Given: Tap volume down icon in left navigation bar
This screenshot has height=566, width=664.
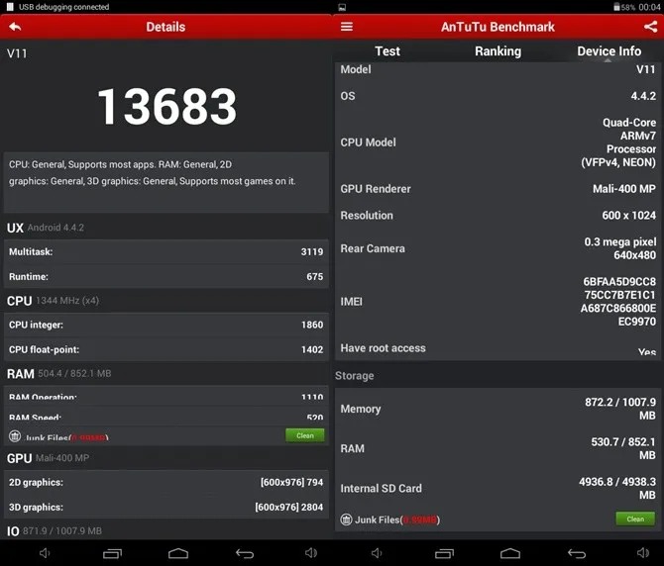Looking at the screenshot, I should [45, 553].
